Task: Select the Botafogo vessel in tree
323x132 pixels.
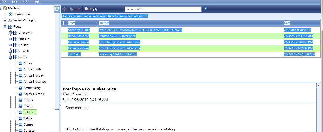Action: 30,112
